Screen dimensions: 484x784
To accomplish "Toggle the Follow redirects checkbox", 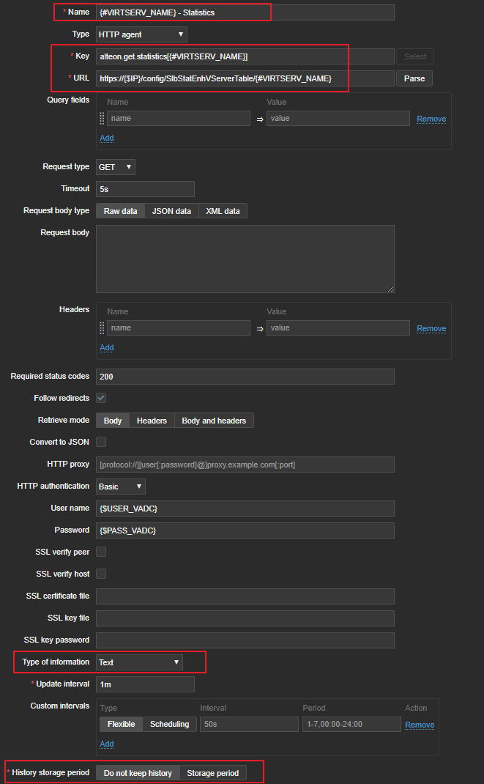I will (101, 398).
